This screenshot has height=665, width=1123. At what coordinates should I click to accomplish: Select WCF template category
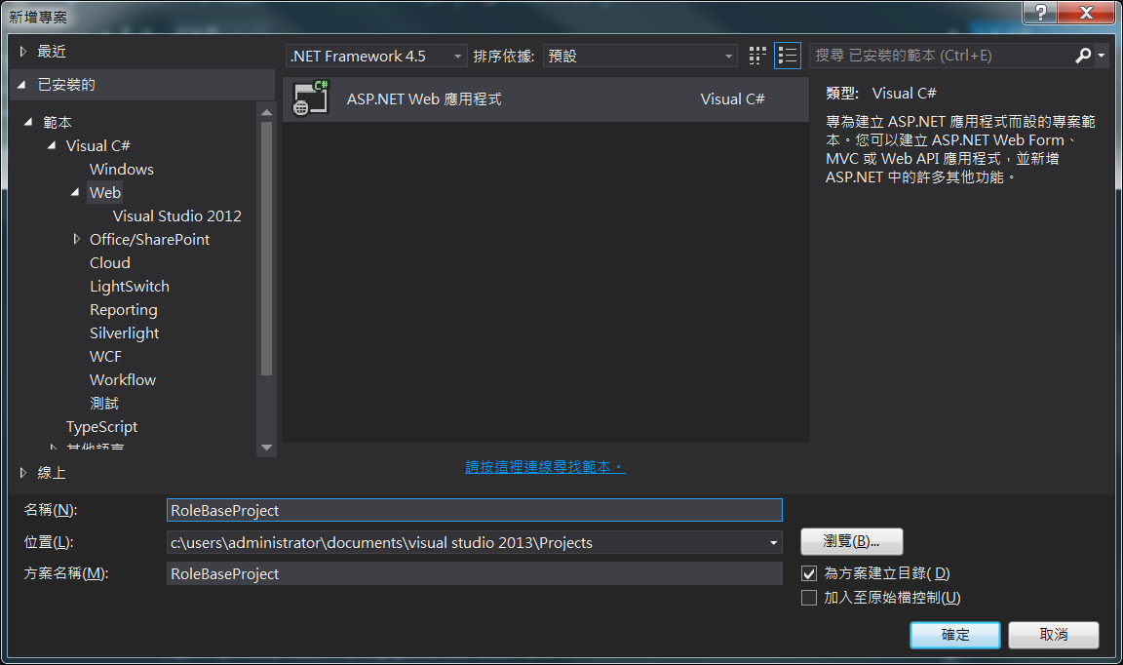click(105, 356)
